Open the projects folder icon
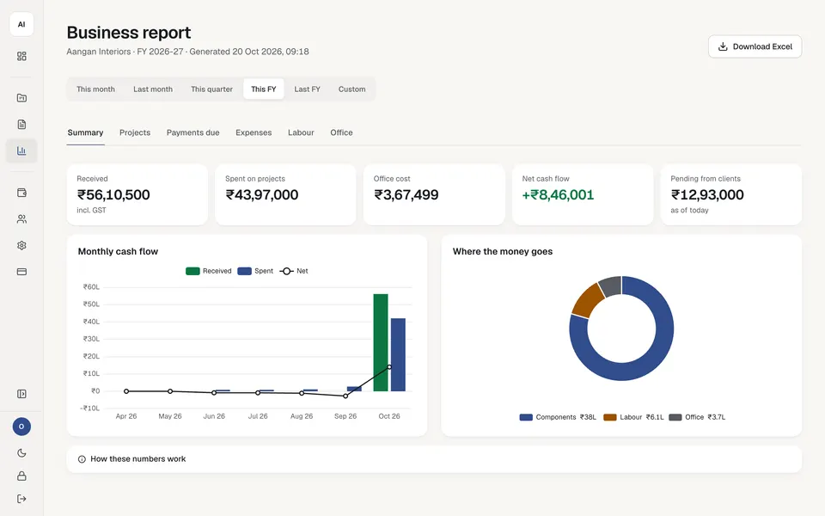The image size is (825, 516). [x=21, y=98]
